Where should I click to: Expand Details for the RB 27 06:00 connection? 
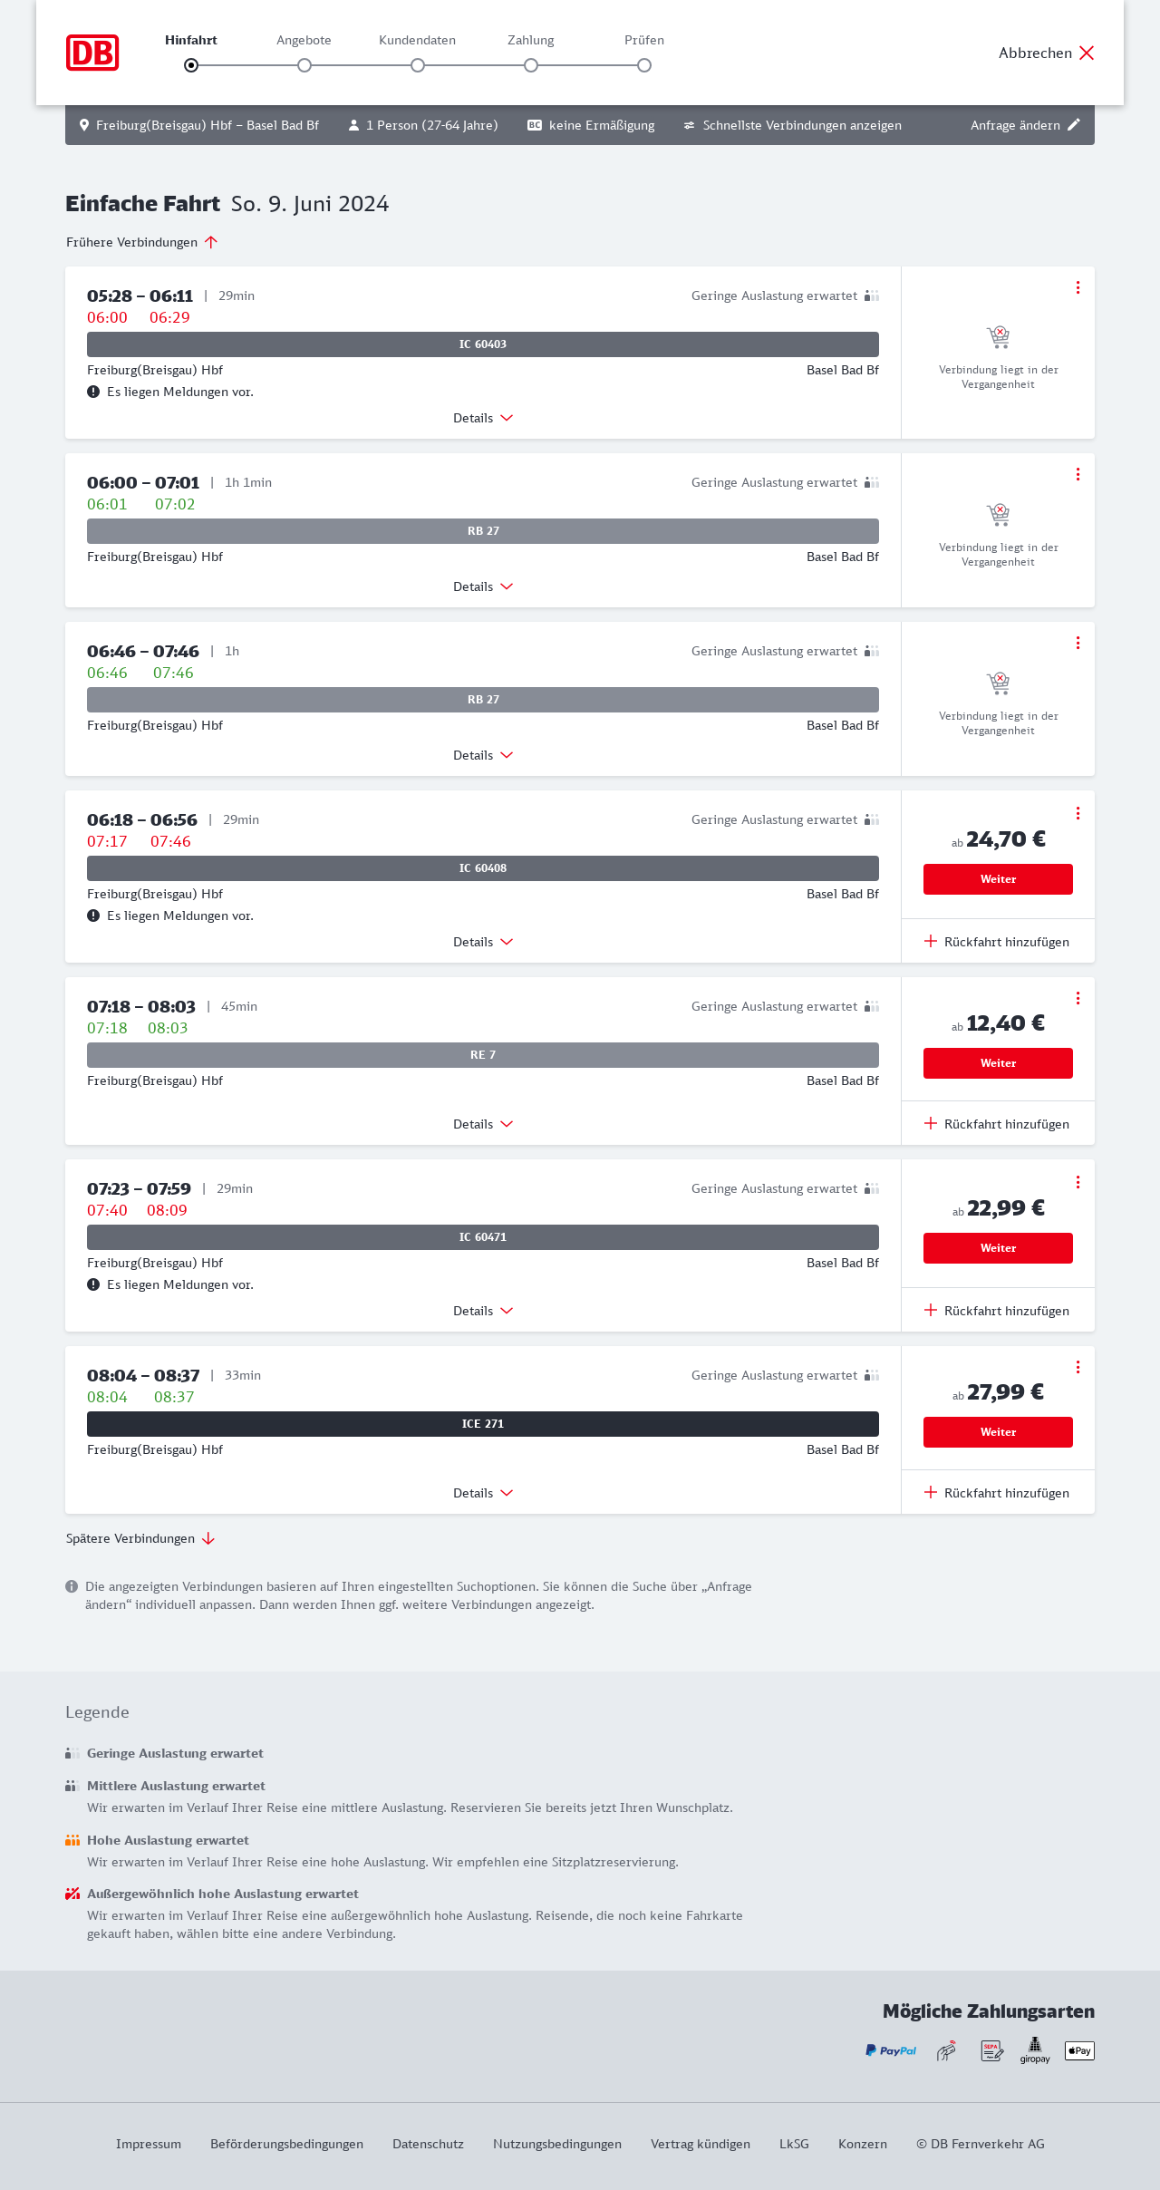[483, 586]
